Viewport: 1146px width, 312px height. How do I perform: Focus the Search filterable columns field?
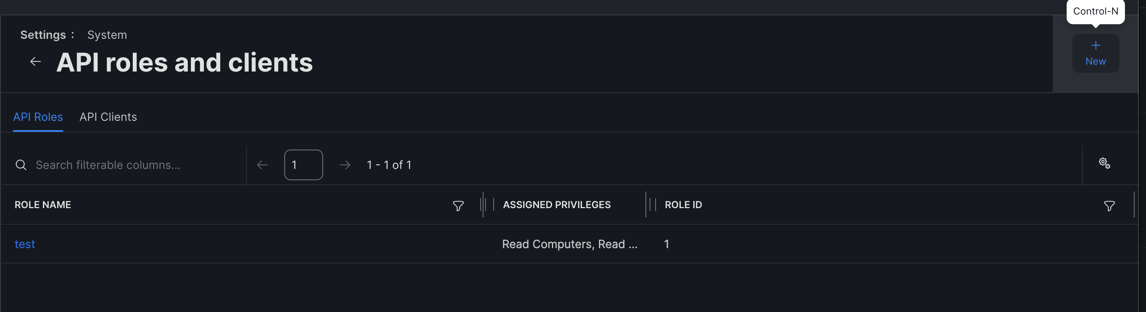pos(134,165)
